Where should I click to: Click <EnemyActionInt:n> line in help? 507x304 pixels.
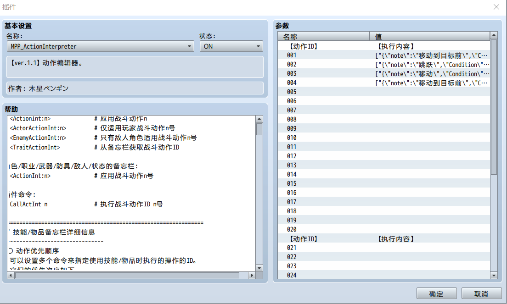(103, 138)
